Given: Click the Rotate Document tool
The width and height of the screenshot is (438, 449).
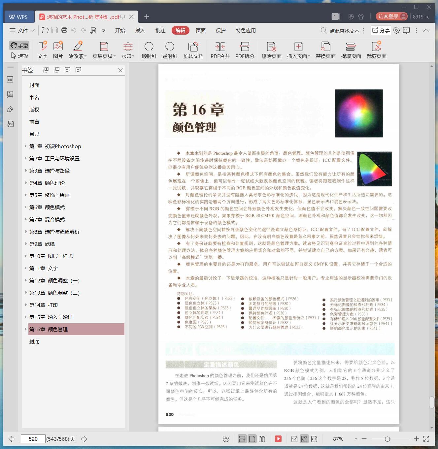Looking at the screenshot, I should coord(193,50).
